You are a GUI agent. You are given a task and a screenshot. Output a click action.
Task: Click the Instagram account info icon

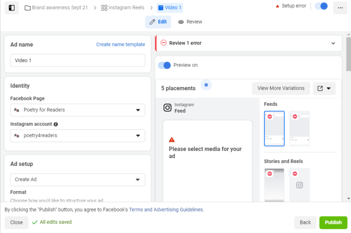pos(56,124)
